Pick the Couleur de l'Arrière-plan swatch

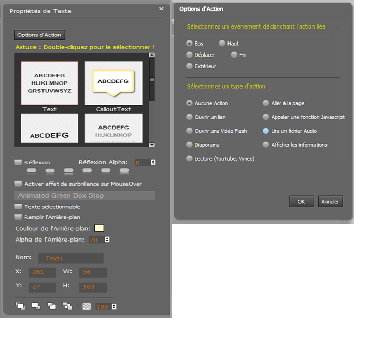coord(99,228)
